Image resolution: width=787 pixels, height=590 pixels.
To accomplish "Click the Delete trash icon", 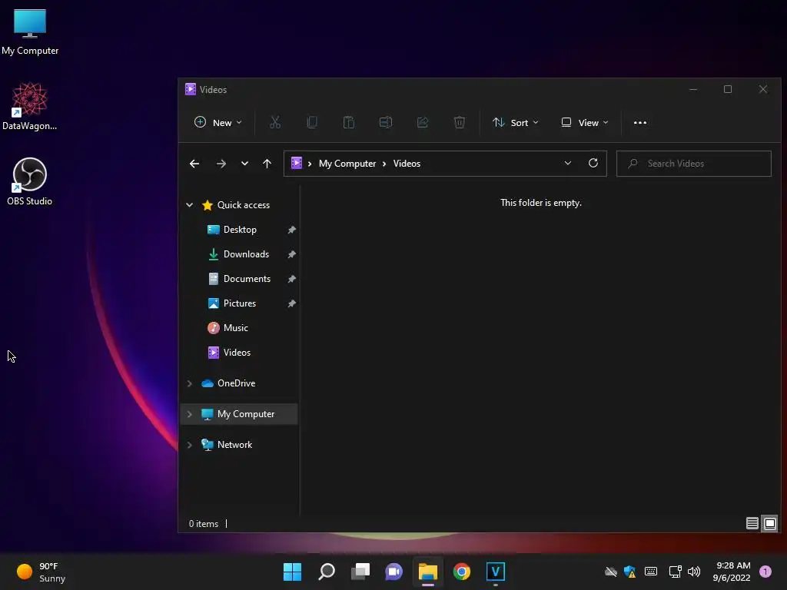I will [x=460, y=122].
